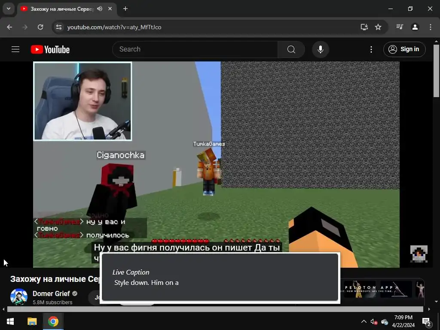440x330 pixels.
Task: Install YouTube app from address bar icon
Action: 364,27
